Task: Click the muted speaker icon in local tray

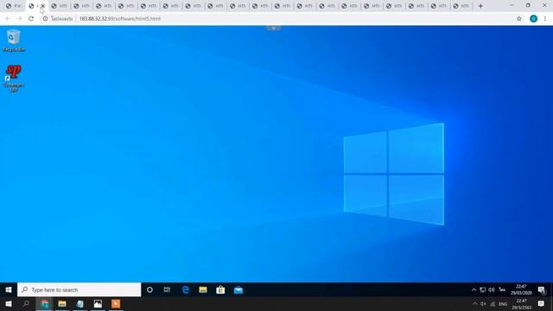Action: (x=483, y=304)
